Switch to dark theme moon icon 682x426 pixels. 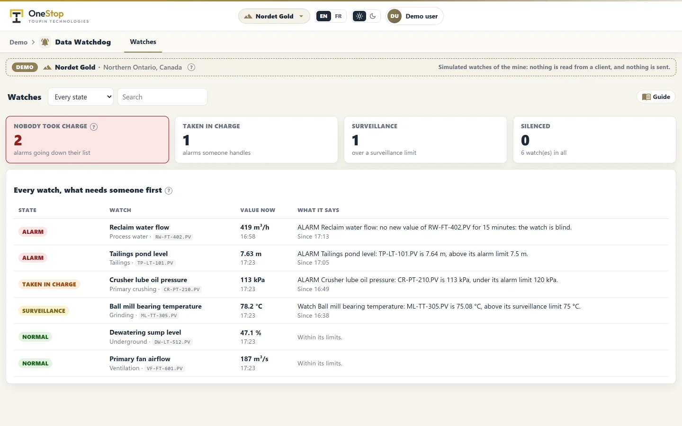point(373,16)
